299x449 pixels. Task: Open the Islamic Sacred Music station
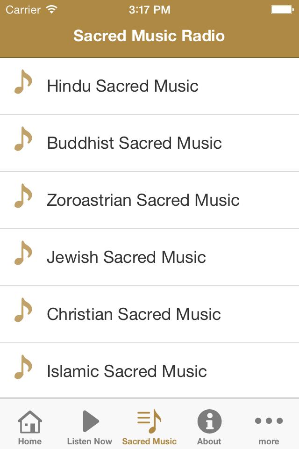click(149, 371)
